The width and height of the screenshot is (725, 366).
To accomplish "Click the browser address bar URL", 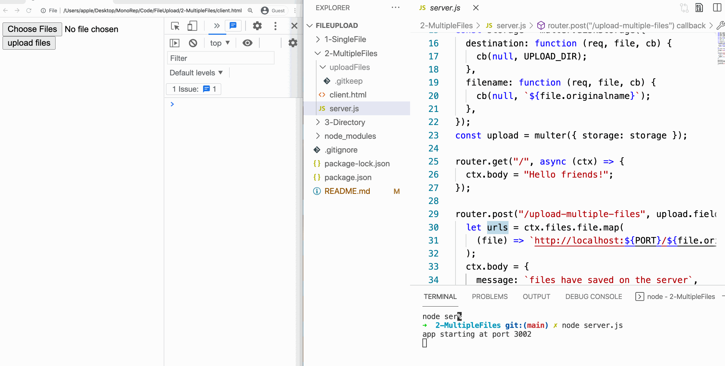I will click(x=153, y=11).
